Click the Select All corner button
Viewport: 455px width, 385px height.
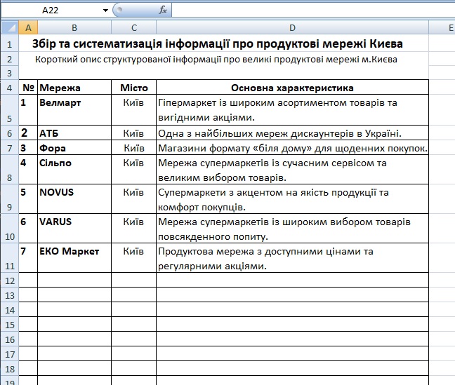[x=10, y=28]
